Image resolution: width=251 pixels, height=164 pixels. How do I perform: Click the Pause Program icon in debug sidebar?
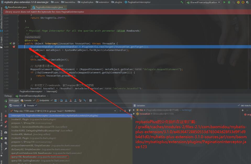[6, 111]
